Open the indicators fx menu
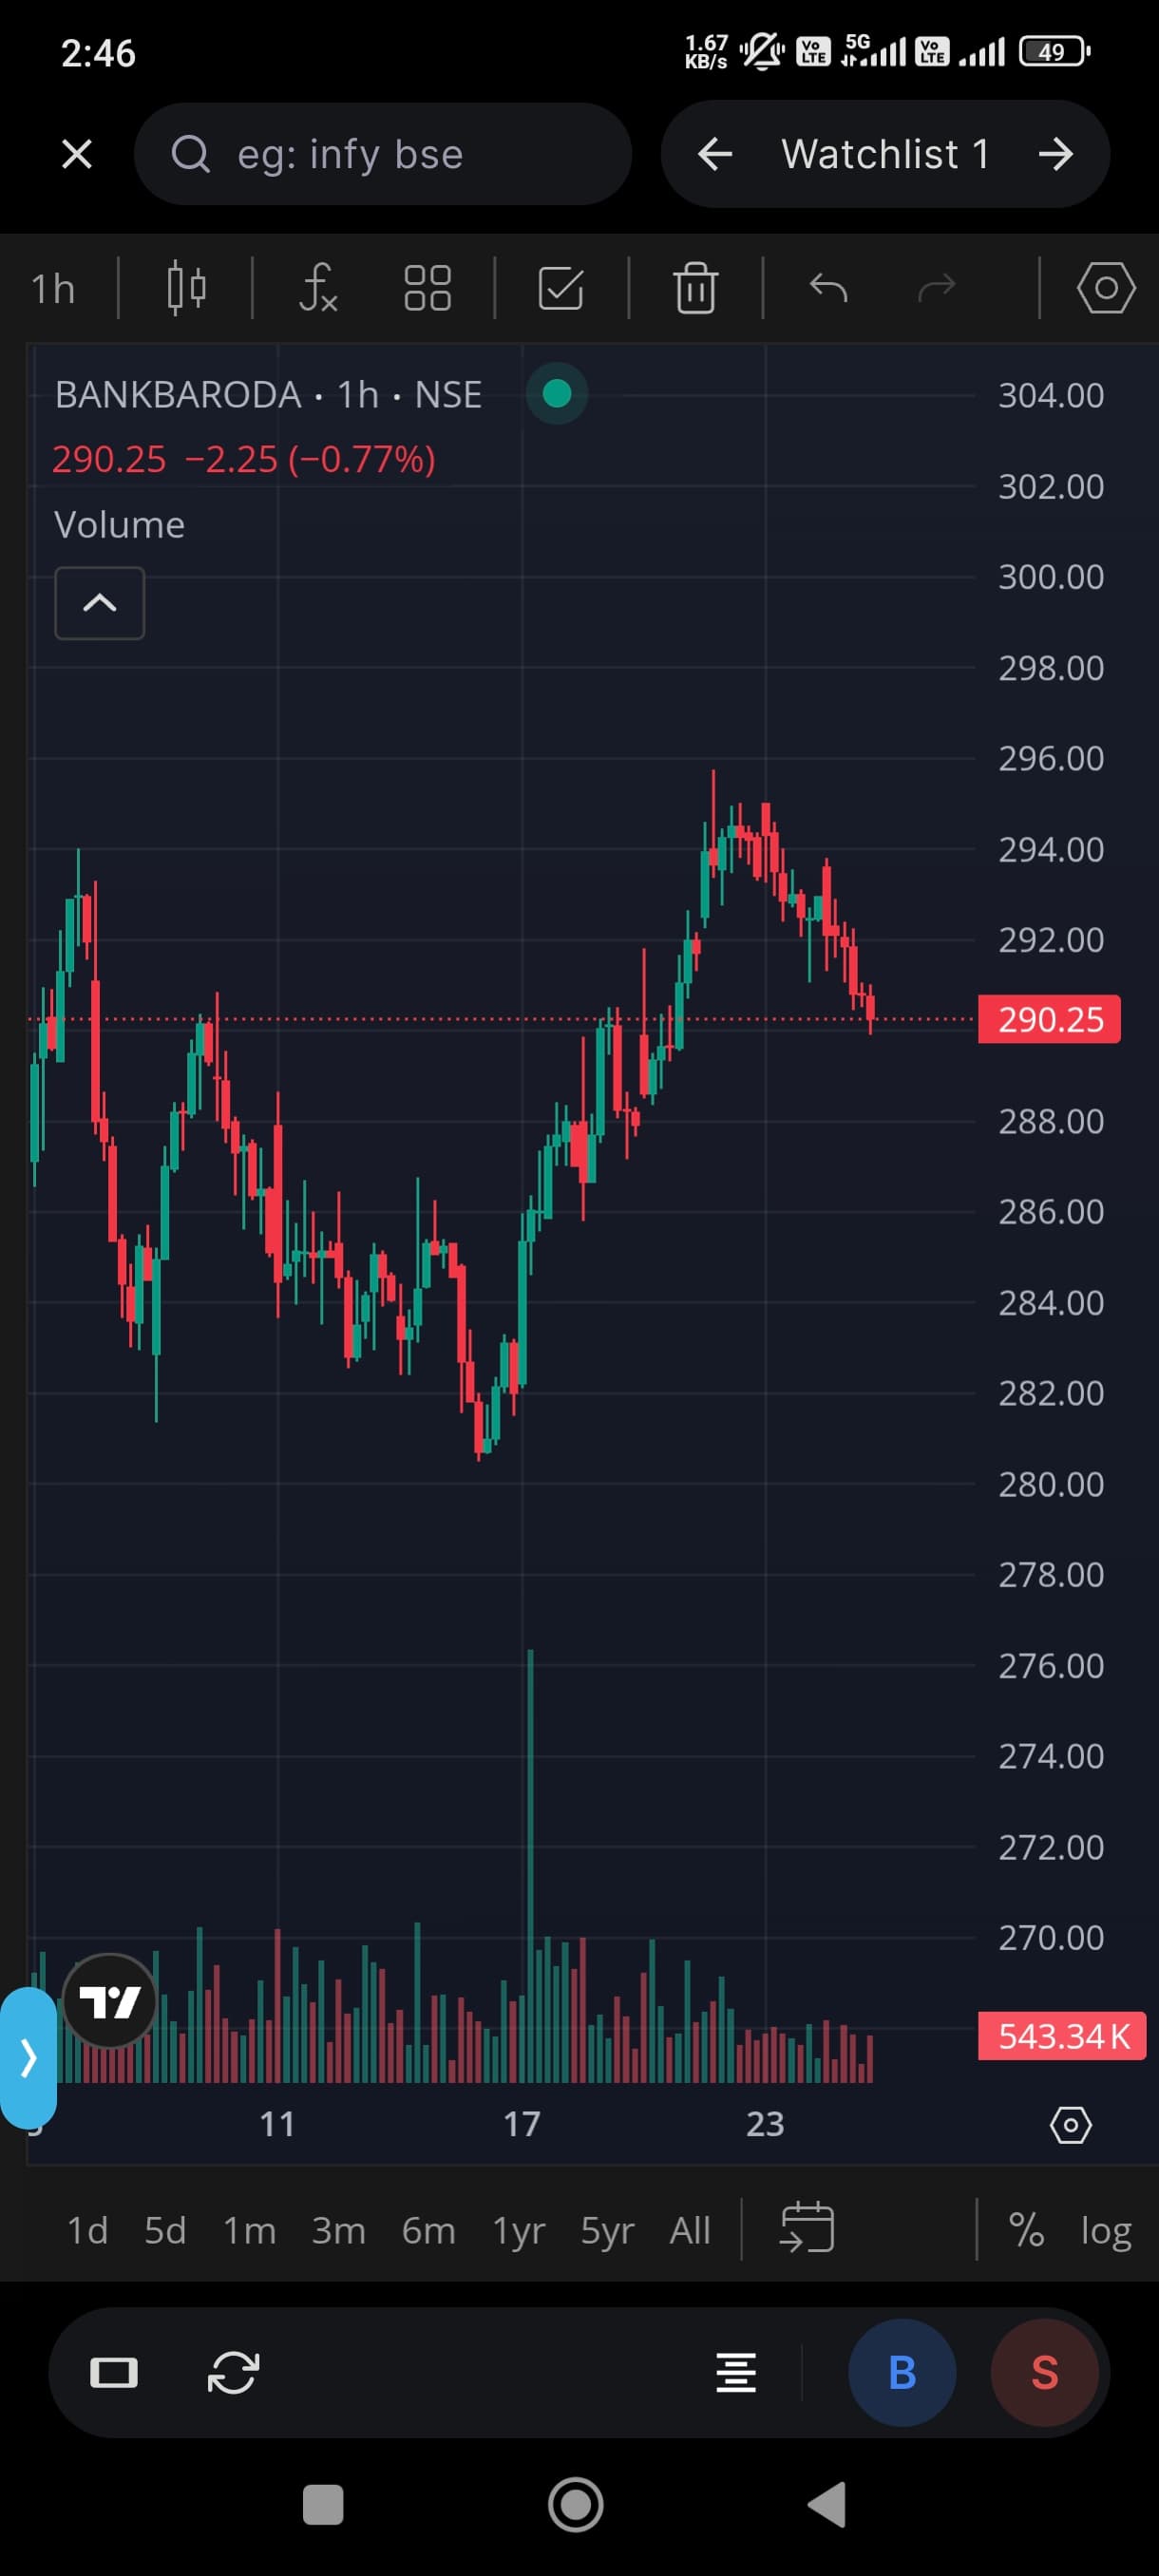1159x2576 pixels. click(318, 289)
